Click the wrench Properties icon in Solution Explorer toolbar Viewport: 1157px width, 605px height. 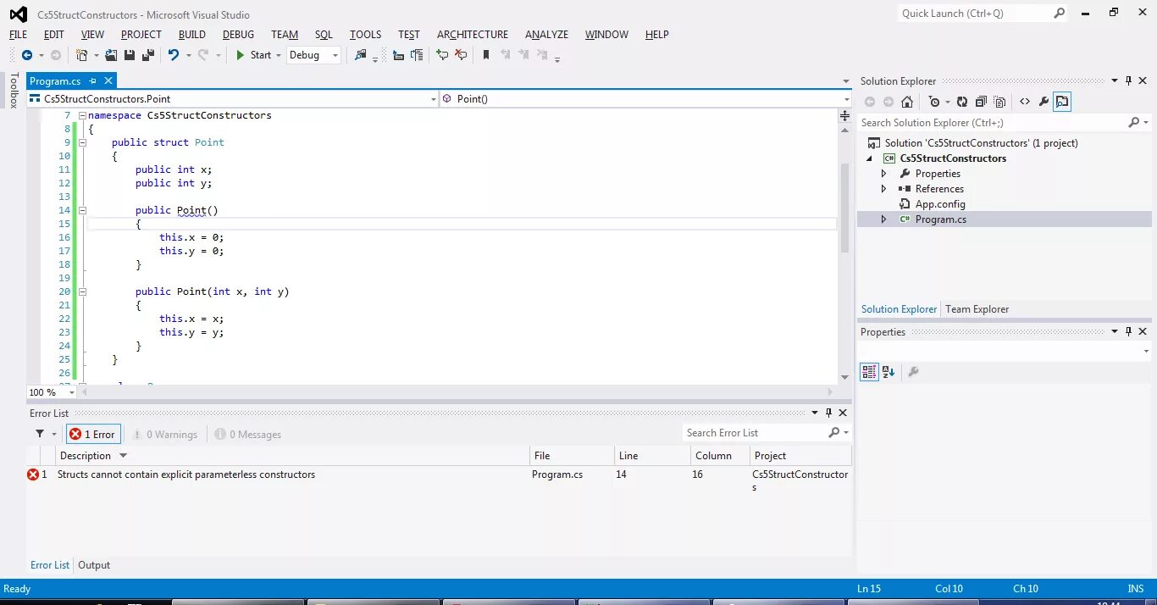click(x=1044, y=102)
